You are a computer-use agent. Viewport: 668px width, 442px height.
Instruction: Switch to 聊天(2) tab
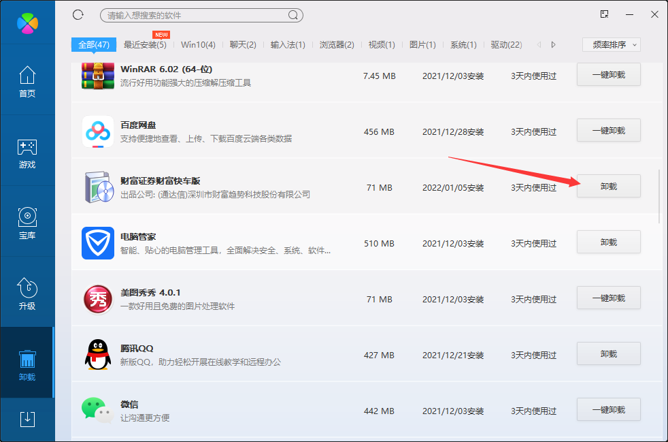coord(243,45)
